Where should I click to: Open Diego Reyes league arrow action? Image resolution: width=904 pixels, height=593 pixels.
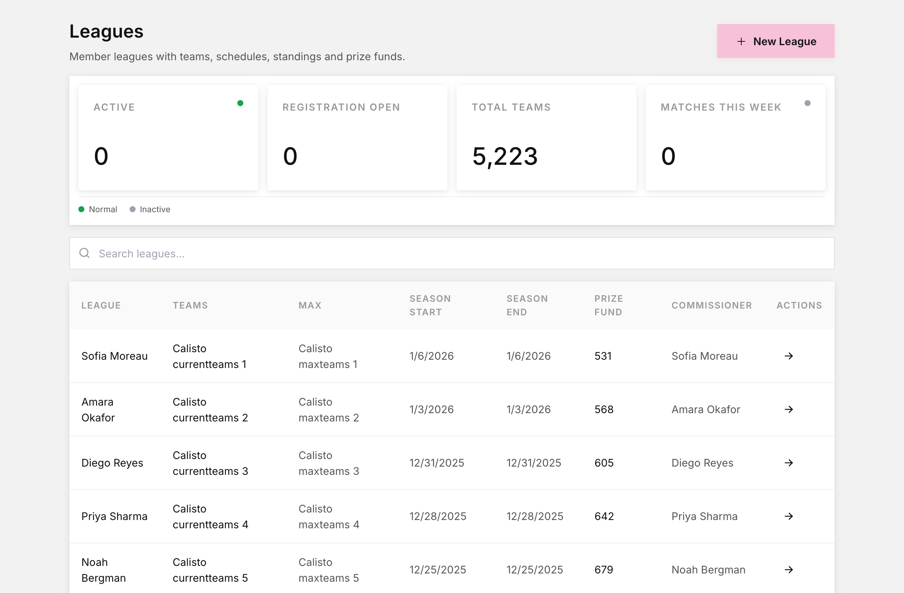788,463
